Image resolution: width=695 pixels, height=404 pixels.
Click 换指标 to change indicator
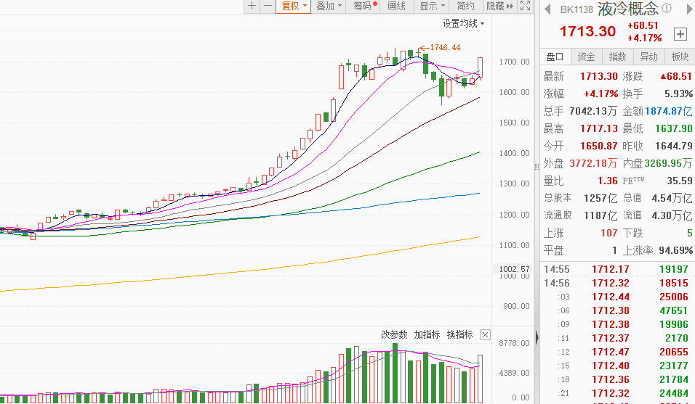click(459, 334)
